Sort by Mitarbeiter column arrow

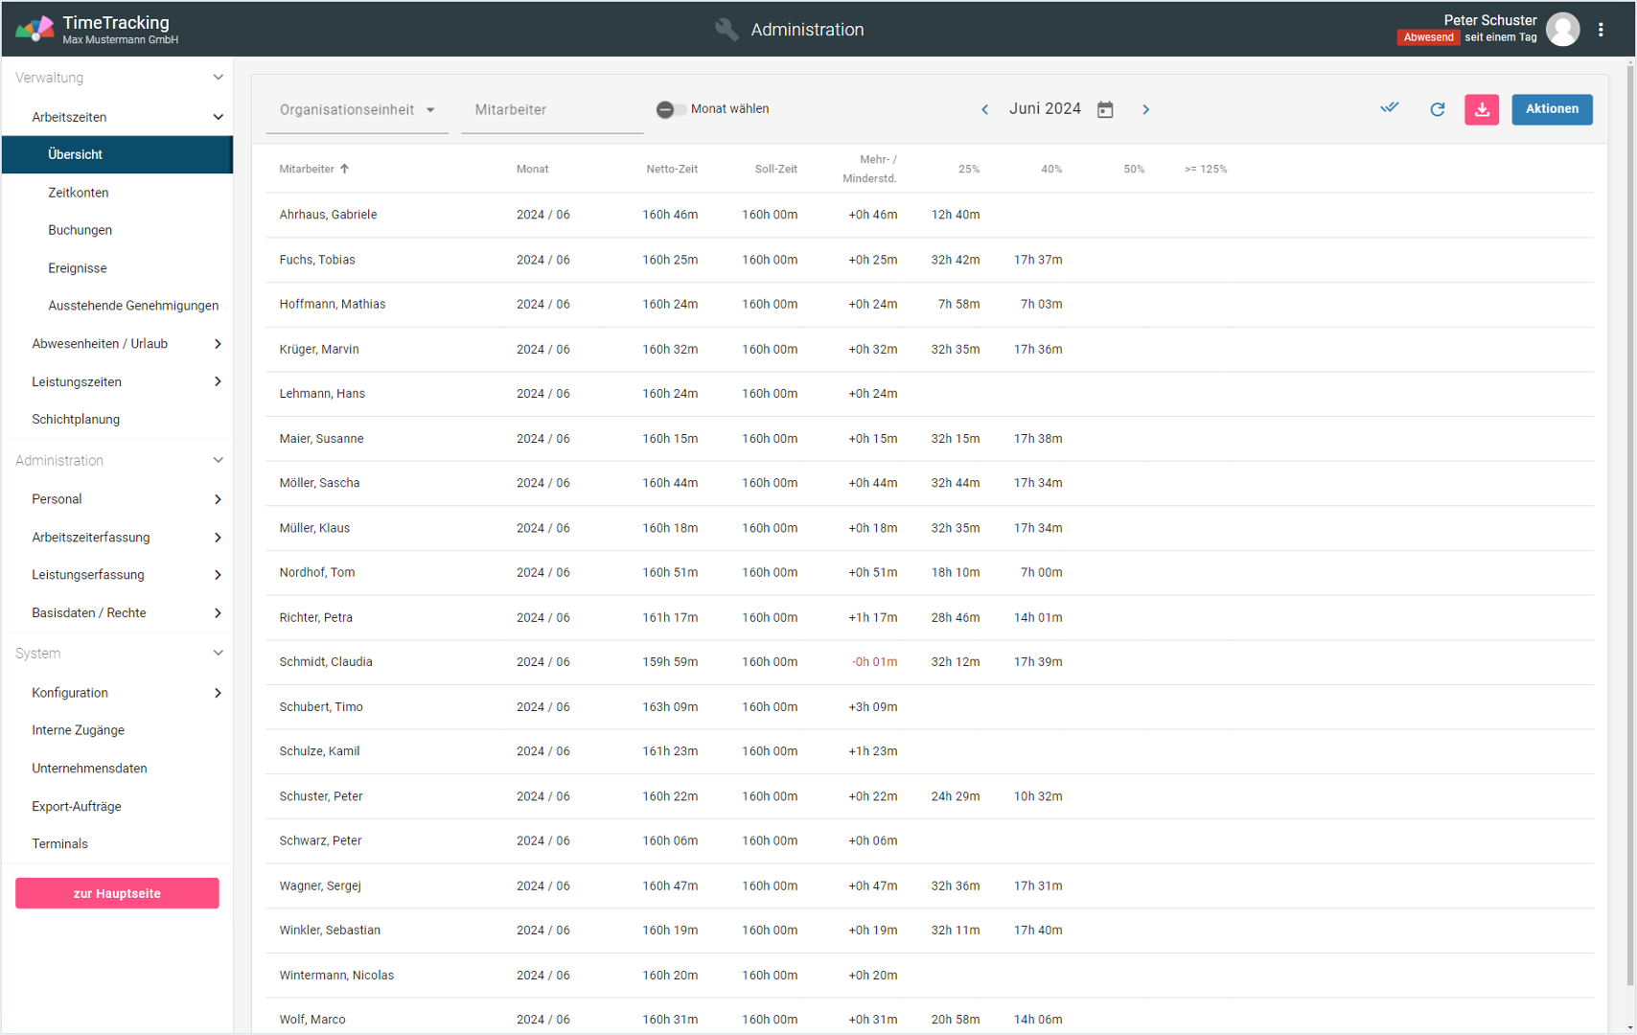345,169
